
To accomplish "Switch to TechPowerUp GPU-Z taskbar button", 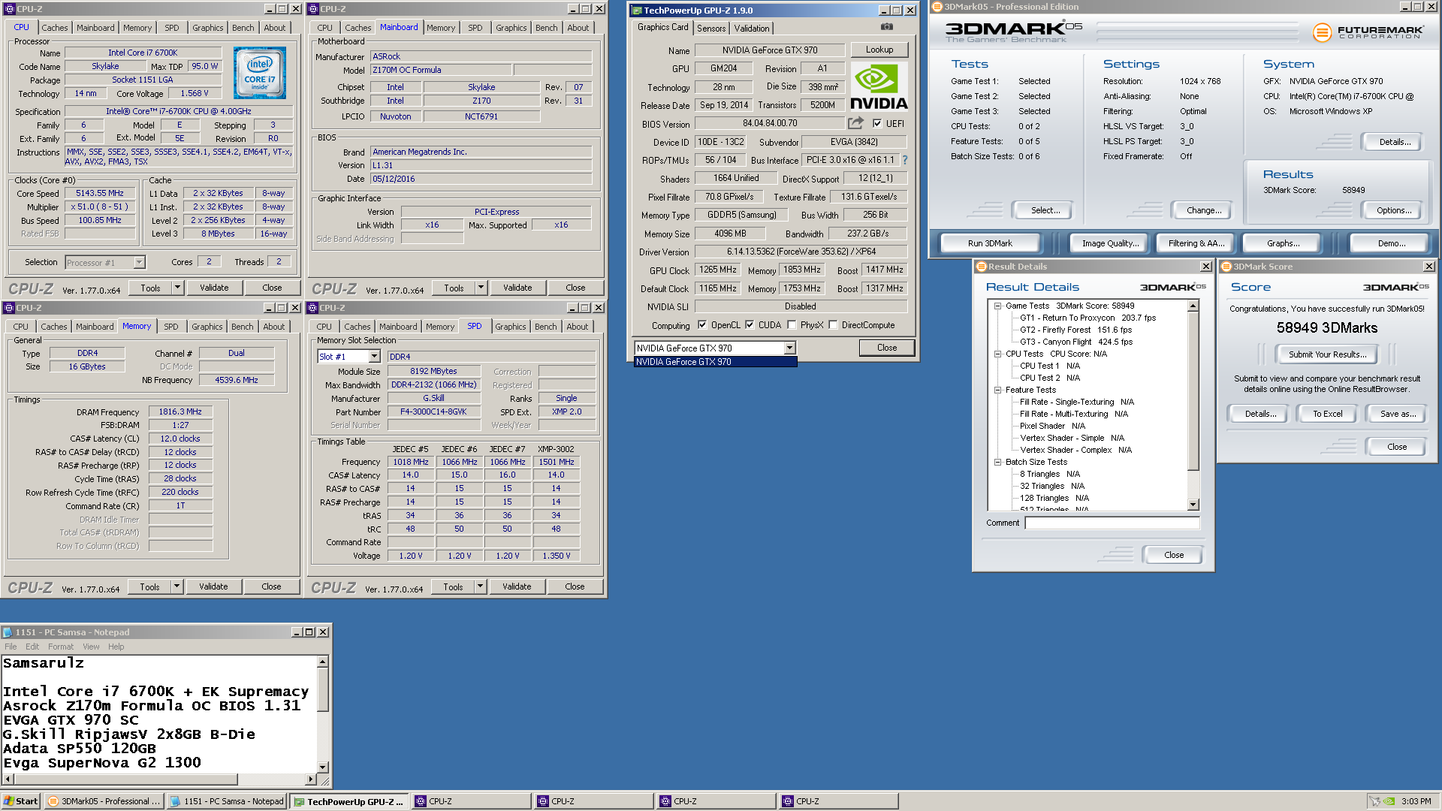I will pyautogui.click(x=348, y=801).
